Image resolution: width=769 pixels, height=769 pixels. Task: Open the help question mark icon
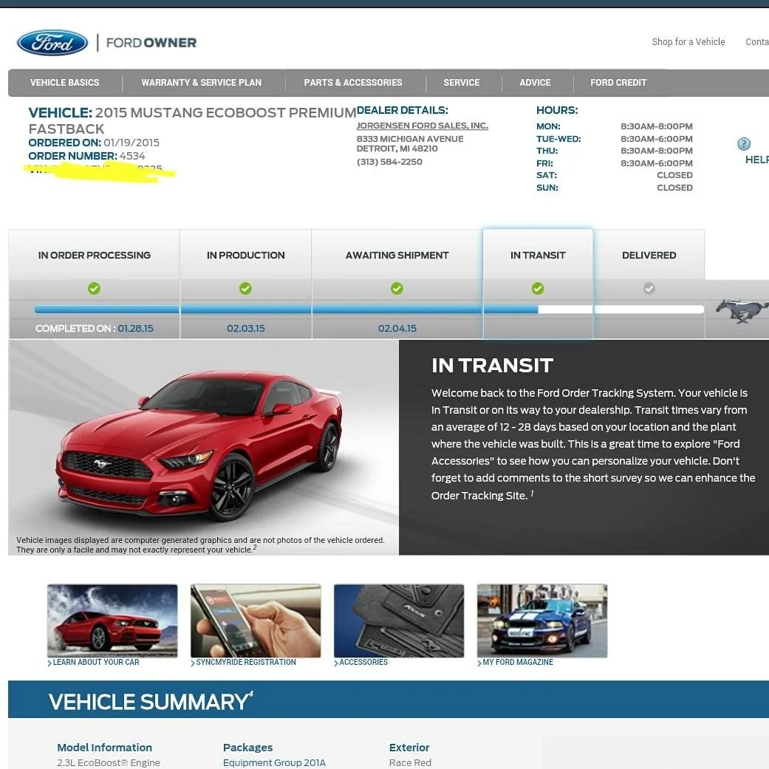coord(743,144)
